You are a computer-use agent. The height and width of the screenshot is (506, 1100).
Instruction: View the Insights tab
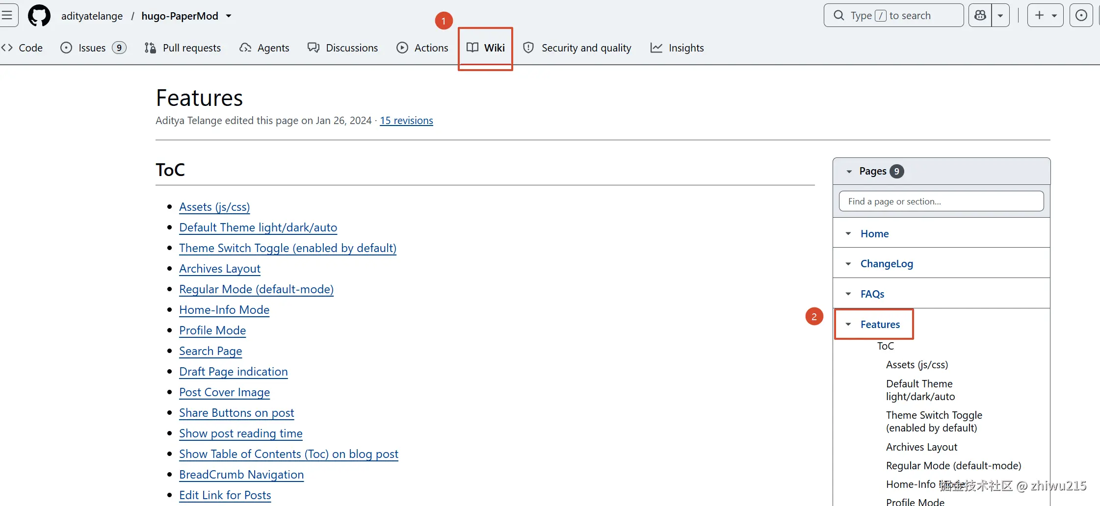pyautogui.click(x=677, y=48)
